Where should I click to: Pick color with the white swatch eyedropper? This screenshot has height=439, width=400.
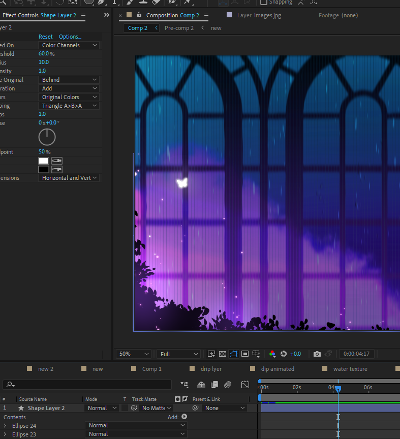click(57, 161)
